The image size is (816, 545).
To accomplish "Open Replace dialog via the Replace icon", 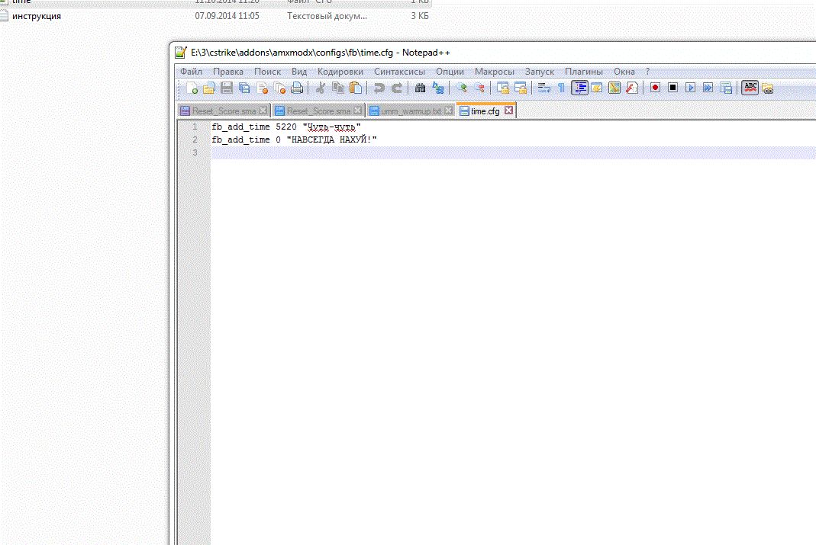I will (x=437, y=88).
